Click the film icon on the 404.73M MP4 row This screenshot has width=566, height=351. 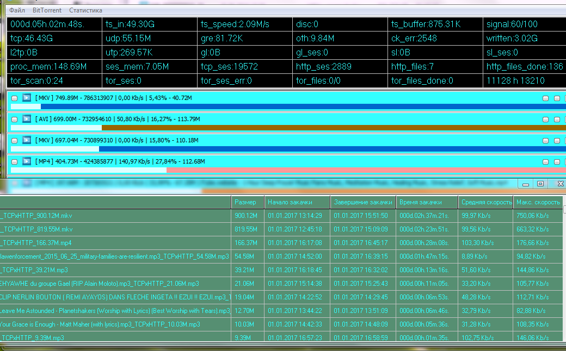tap(27, 161)
